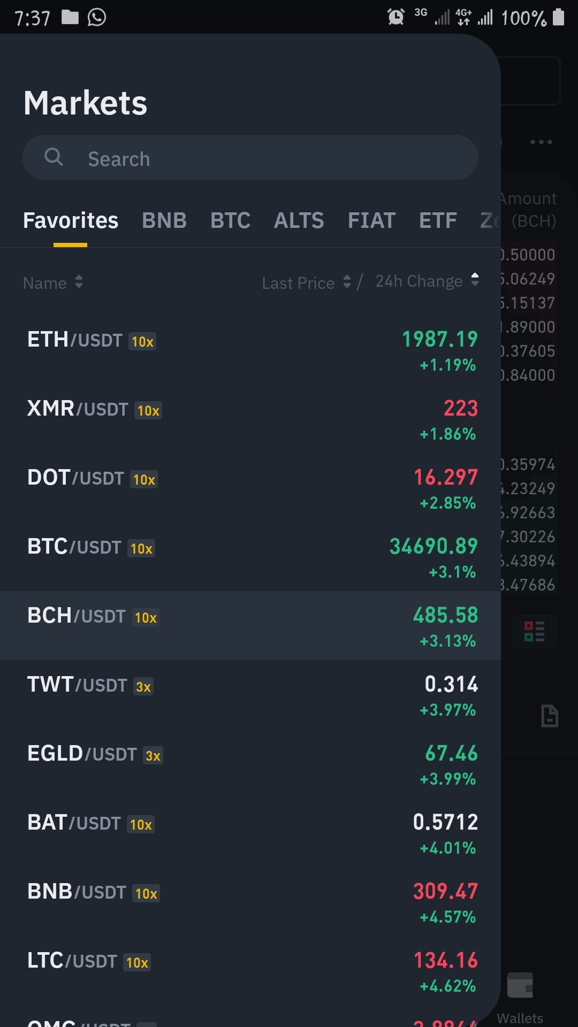Switch to the BNB markets tab
This screenshot has width=578, height=1027.
click(x=164, y=220)
